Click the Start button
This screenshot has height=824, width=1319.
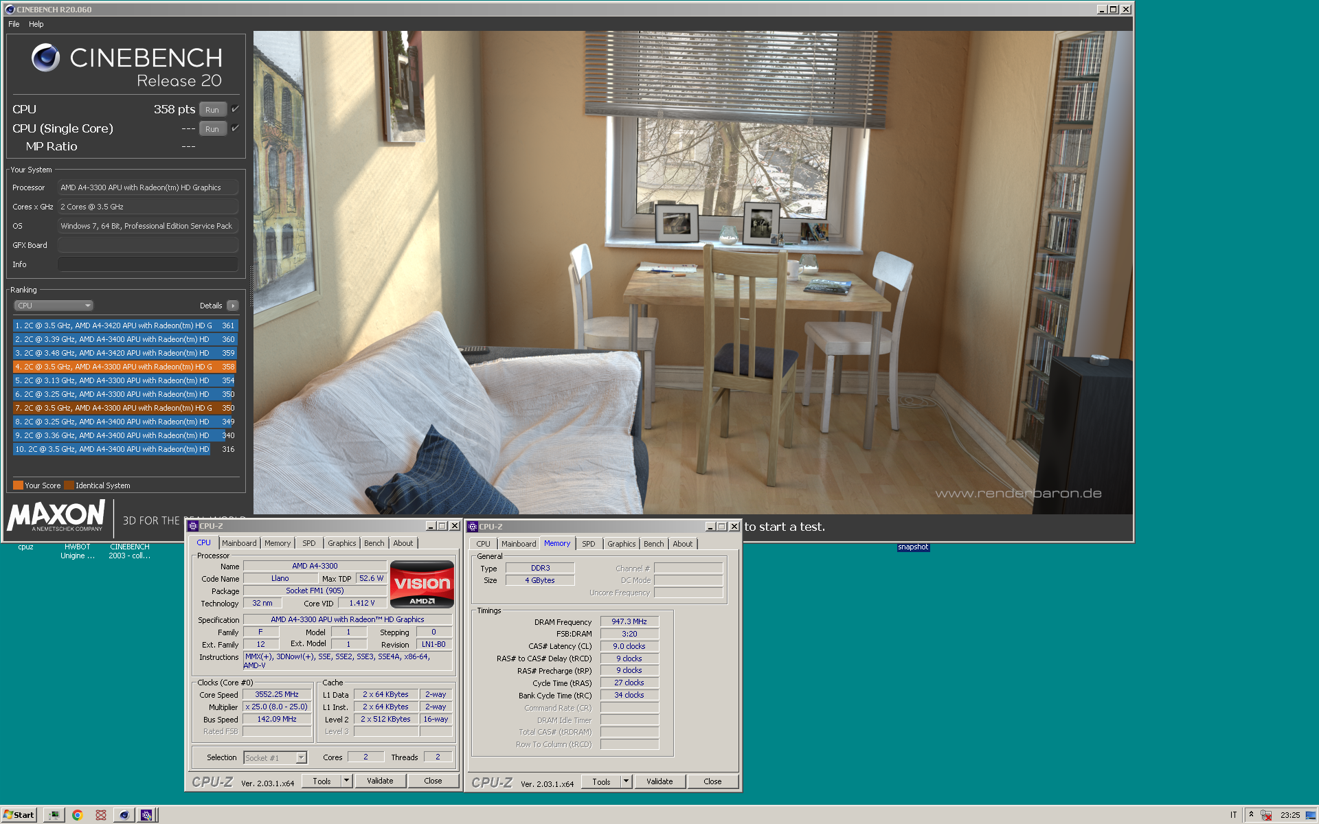19,815
